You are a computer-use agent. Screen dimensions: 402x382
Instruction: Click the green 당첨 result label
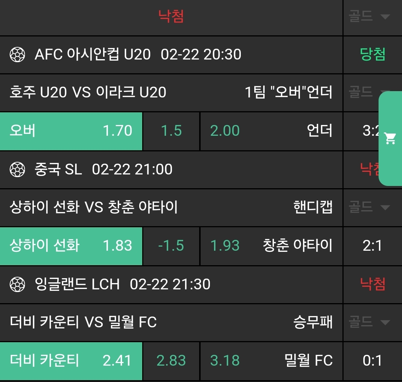(x=373, y=55)
